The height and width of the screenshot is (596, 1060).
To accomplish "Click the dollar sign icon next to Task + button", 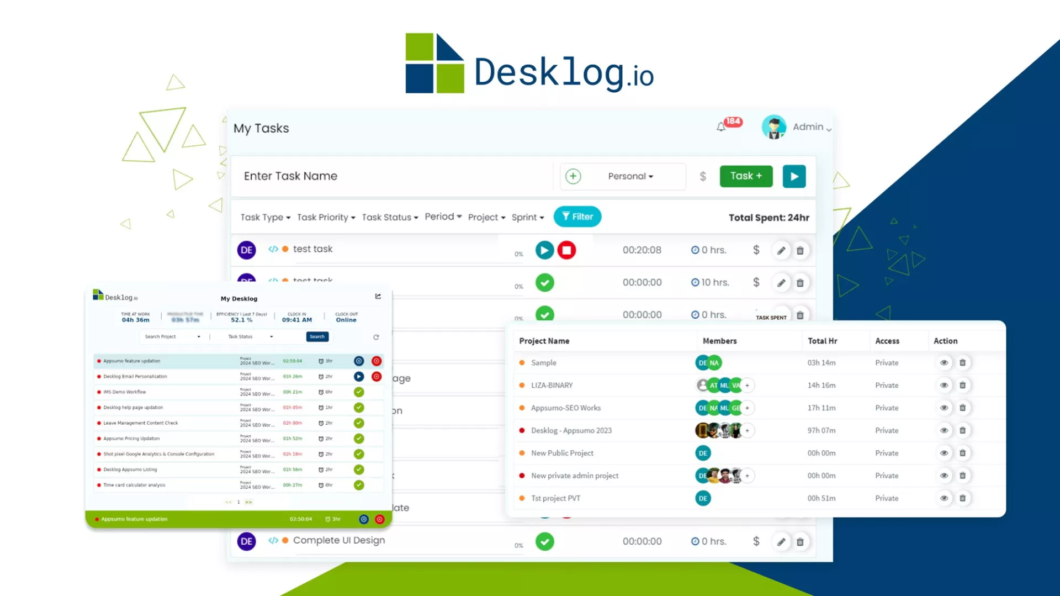I will point(703,176).
